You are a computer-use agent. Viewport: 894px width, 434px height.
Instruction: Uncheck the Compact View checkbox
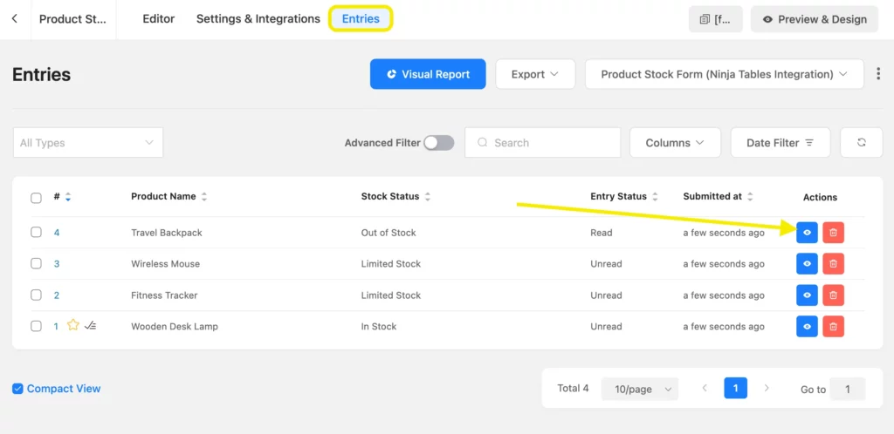pyautogui.click(x=17, y=389)
